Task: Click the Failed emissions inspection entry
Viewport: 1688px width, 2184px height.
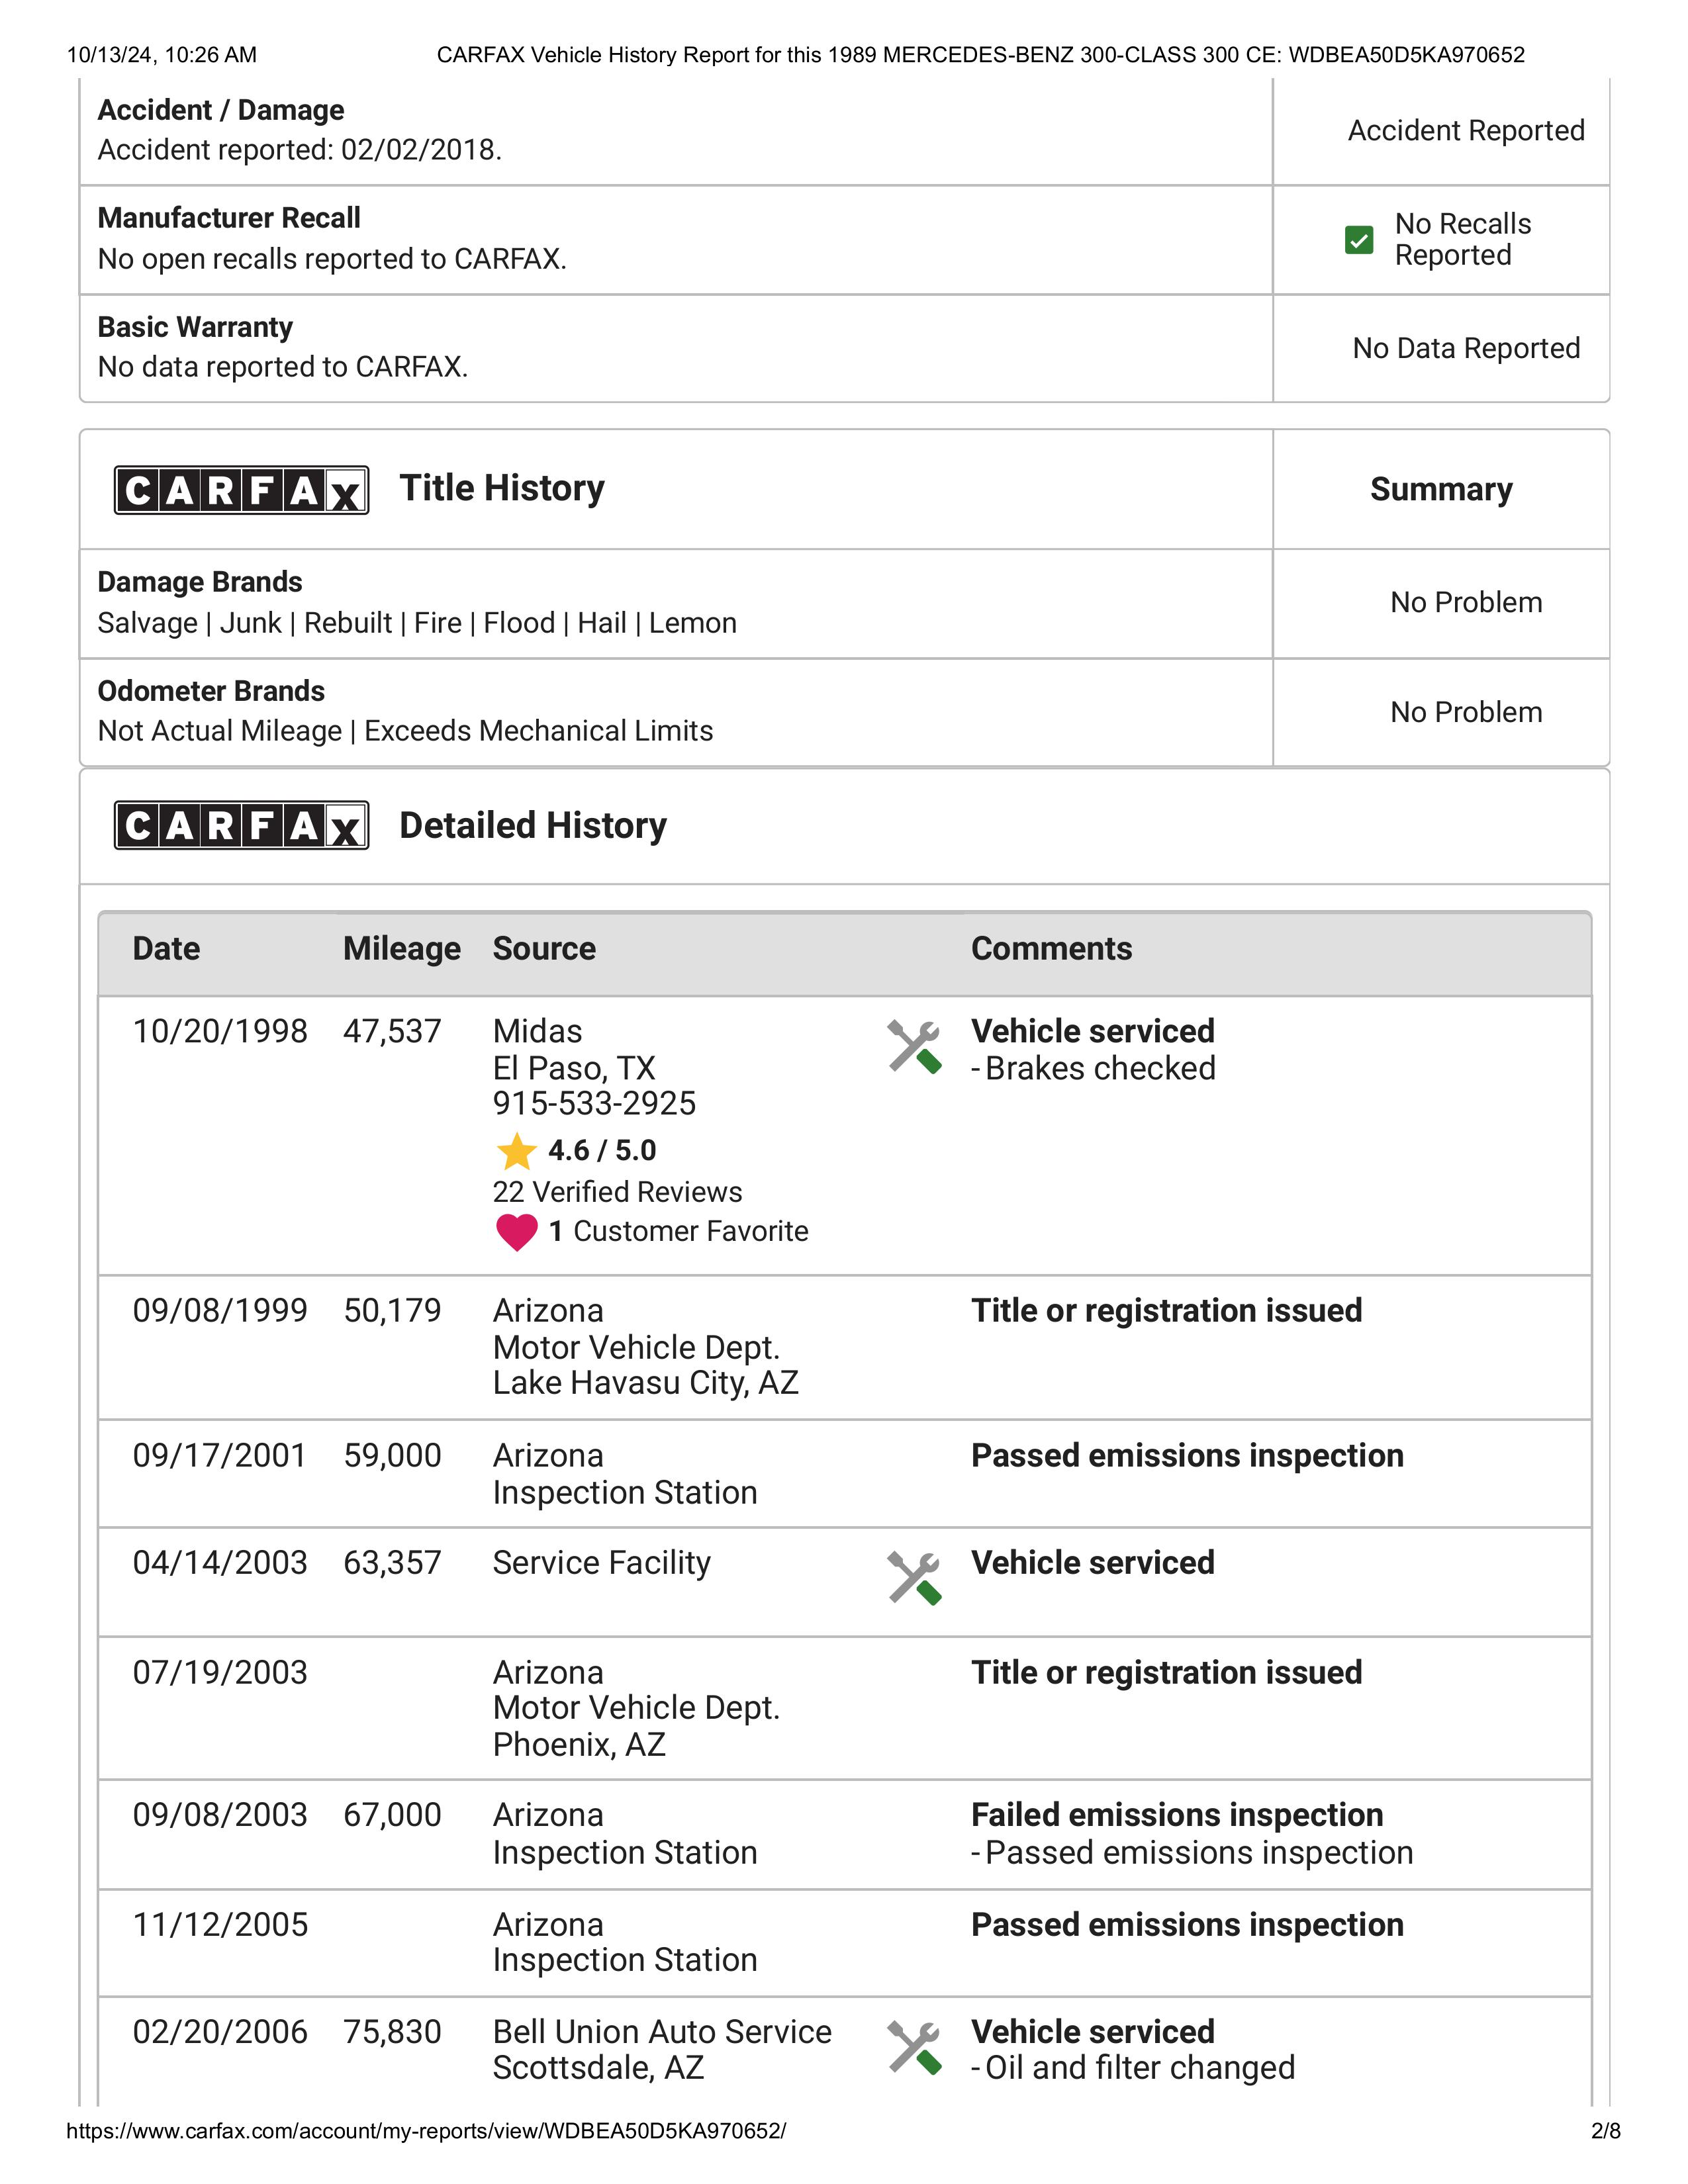Action: tap(1177, 1815)
